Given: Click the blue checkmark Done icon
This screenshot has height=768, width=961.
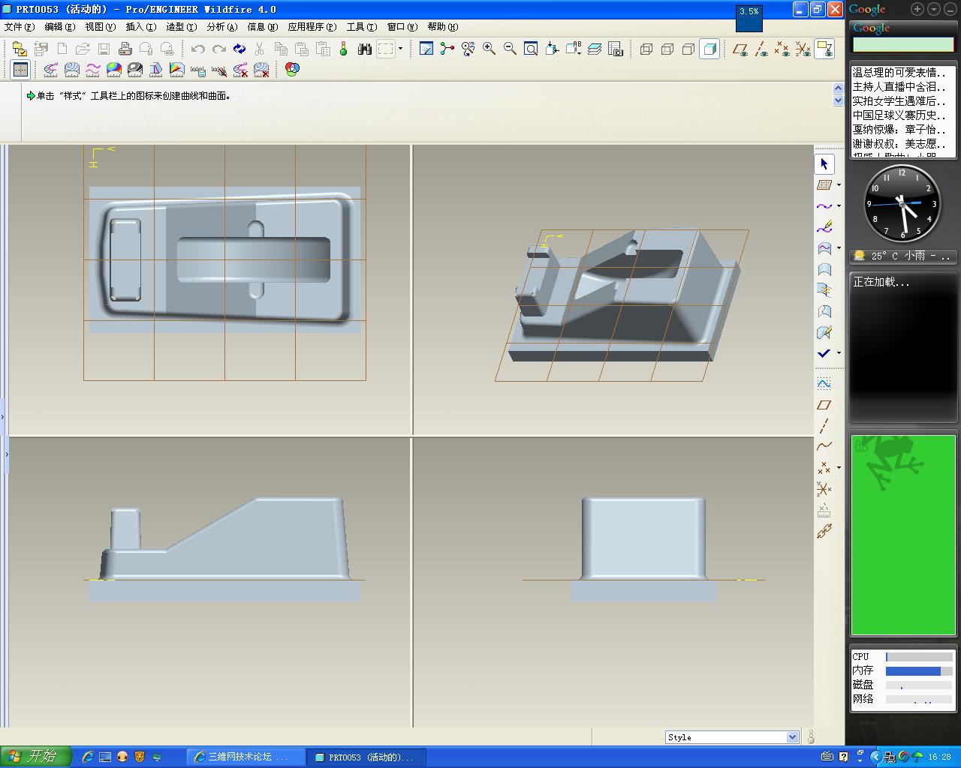Looking at the screenshot, I should click(824, 352).
